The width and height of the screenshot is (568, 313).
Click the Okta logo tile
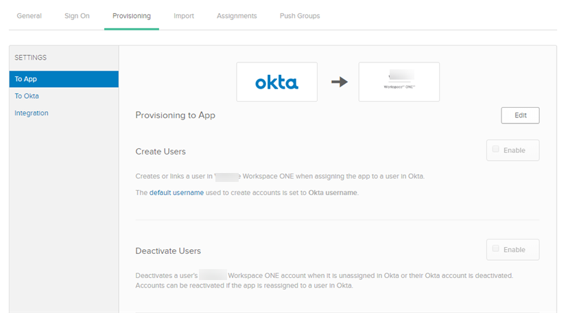(276, 82)
